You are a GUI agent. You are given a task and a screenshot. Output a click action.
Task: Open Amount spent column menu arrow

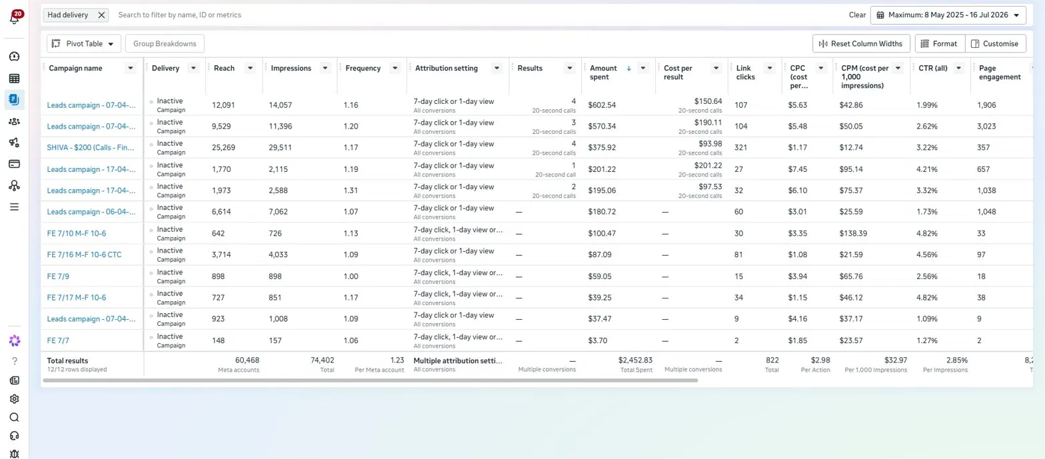pos(642,68)
